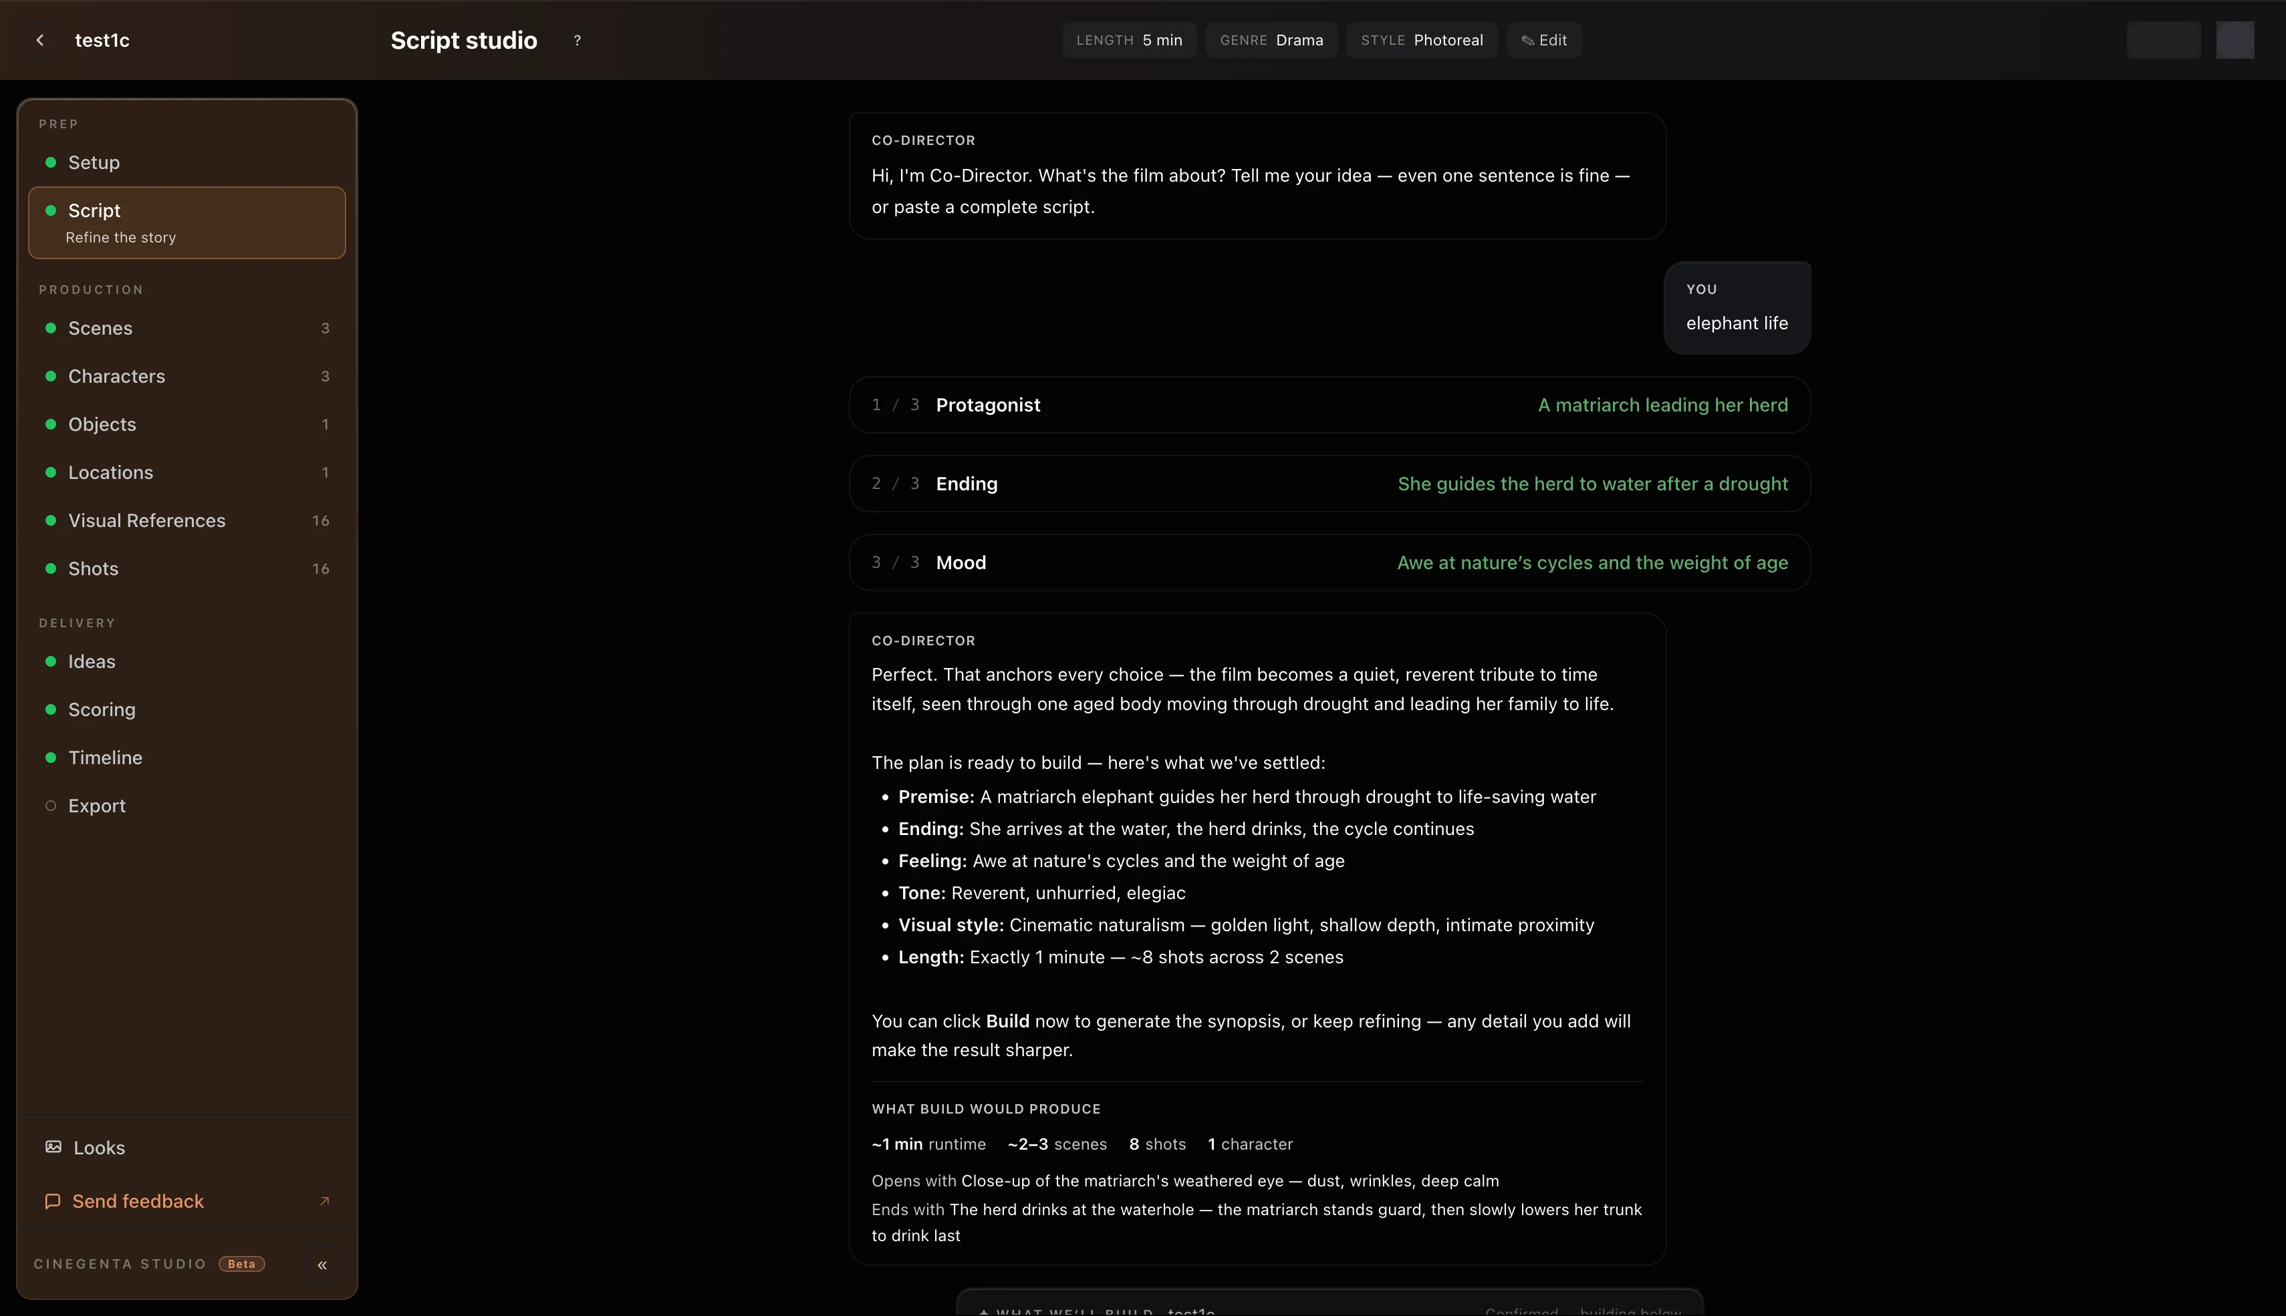Click the project name test1c
2286x1316 pixels.
[x=102, y=40]
